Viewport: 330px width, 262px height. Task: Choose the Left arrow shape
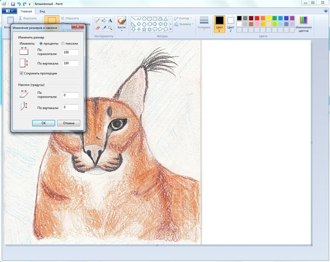click(160, 24)
